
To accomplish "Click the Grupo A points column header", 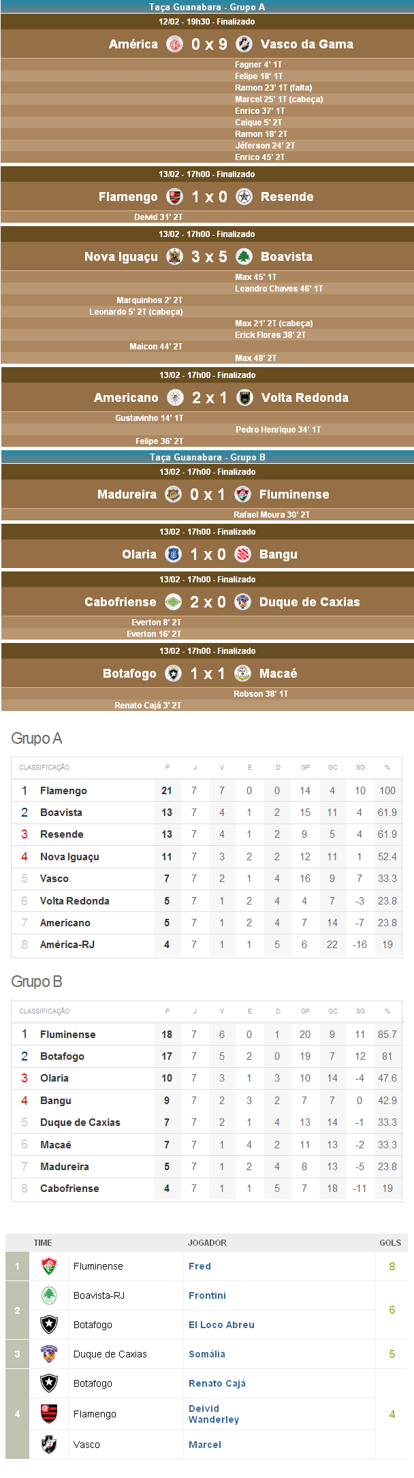I will (167, 768).
